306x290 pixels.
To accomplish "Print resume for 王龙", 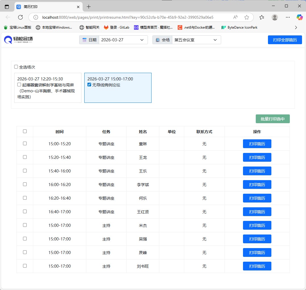I will [x=257, y=157].
